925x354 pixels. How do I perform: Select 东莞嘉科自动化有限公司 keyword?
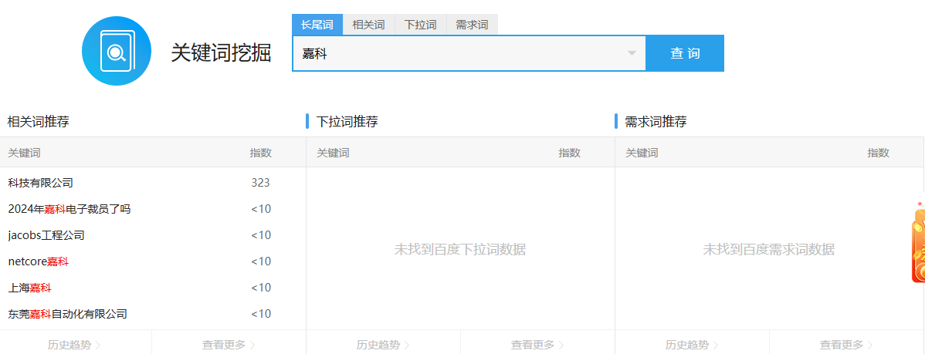click(67, 314)
